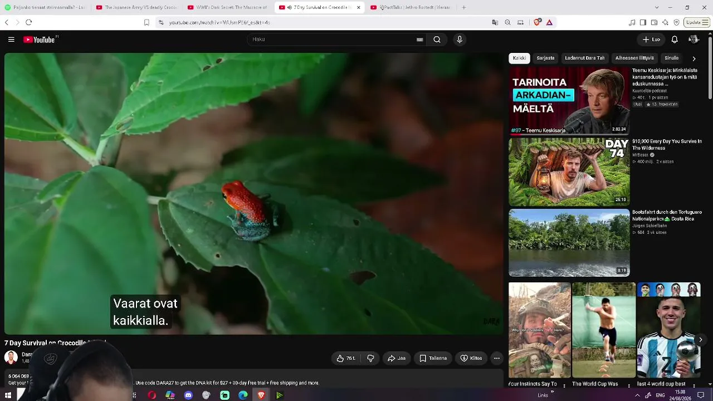Image resolution: width=713 pixels, height=401 pixels.
Task: Open Windows Start menu
Action: tap(8, 395)
